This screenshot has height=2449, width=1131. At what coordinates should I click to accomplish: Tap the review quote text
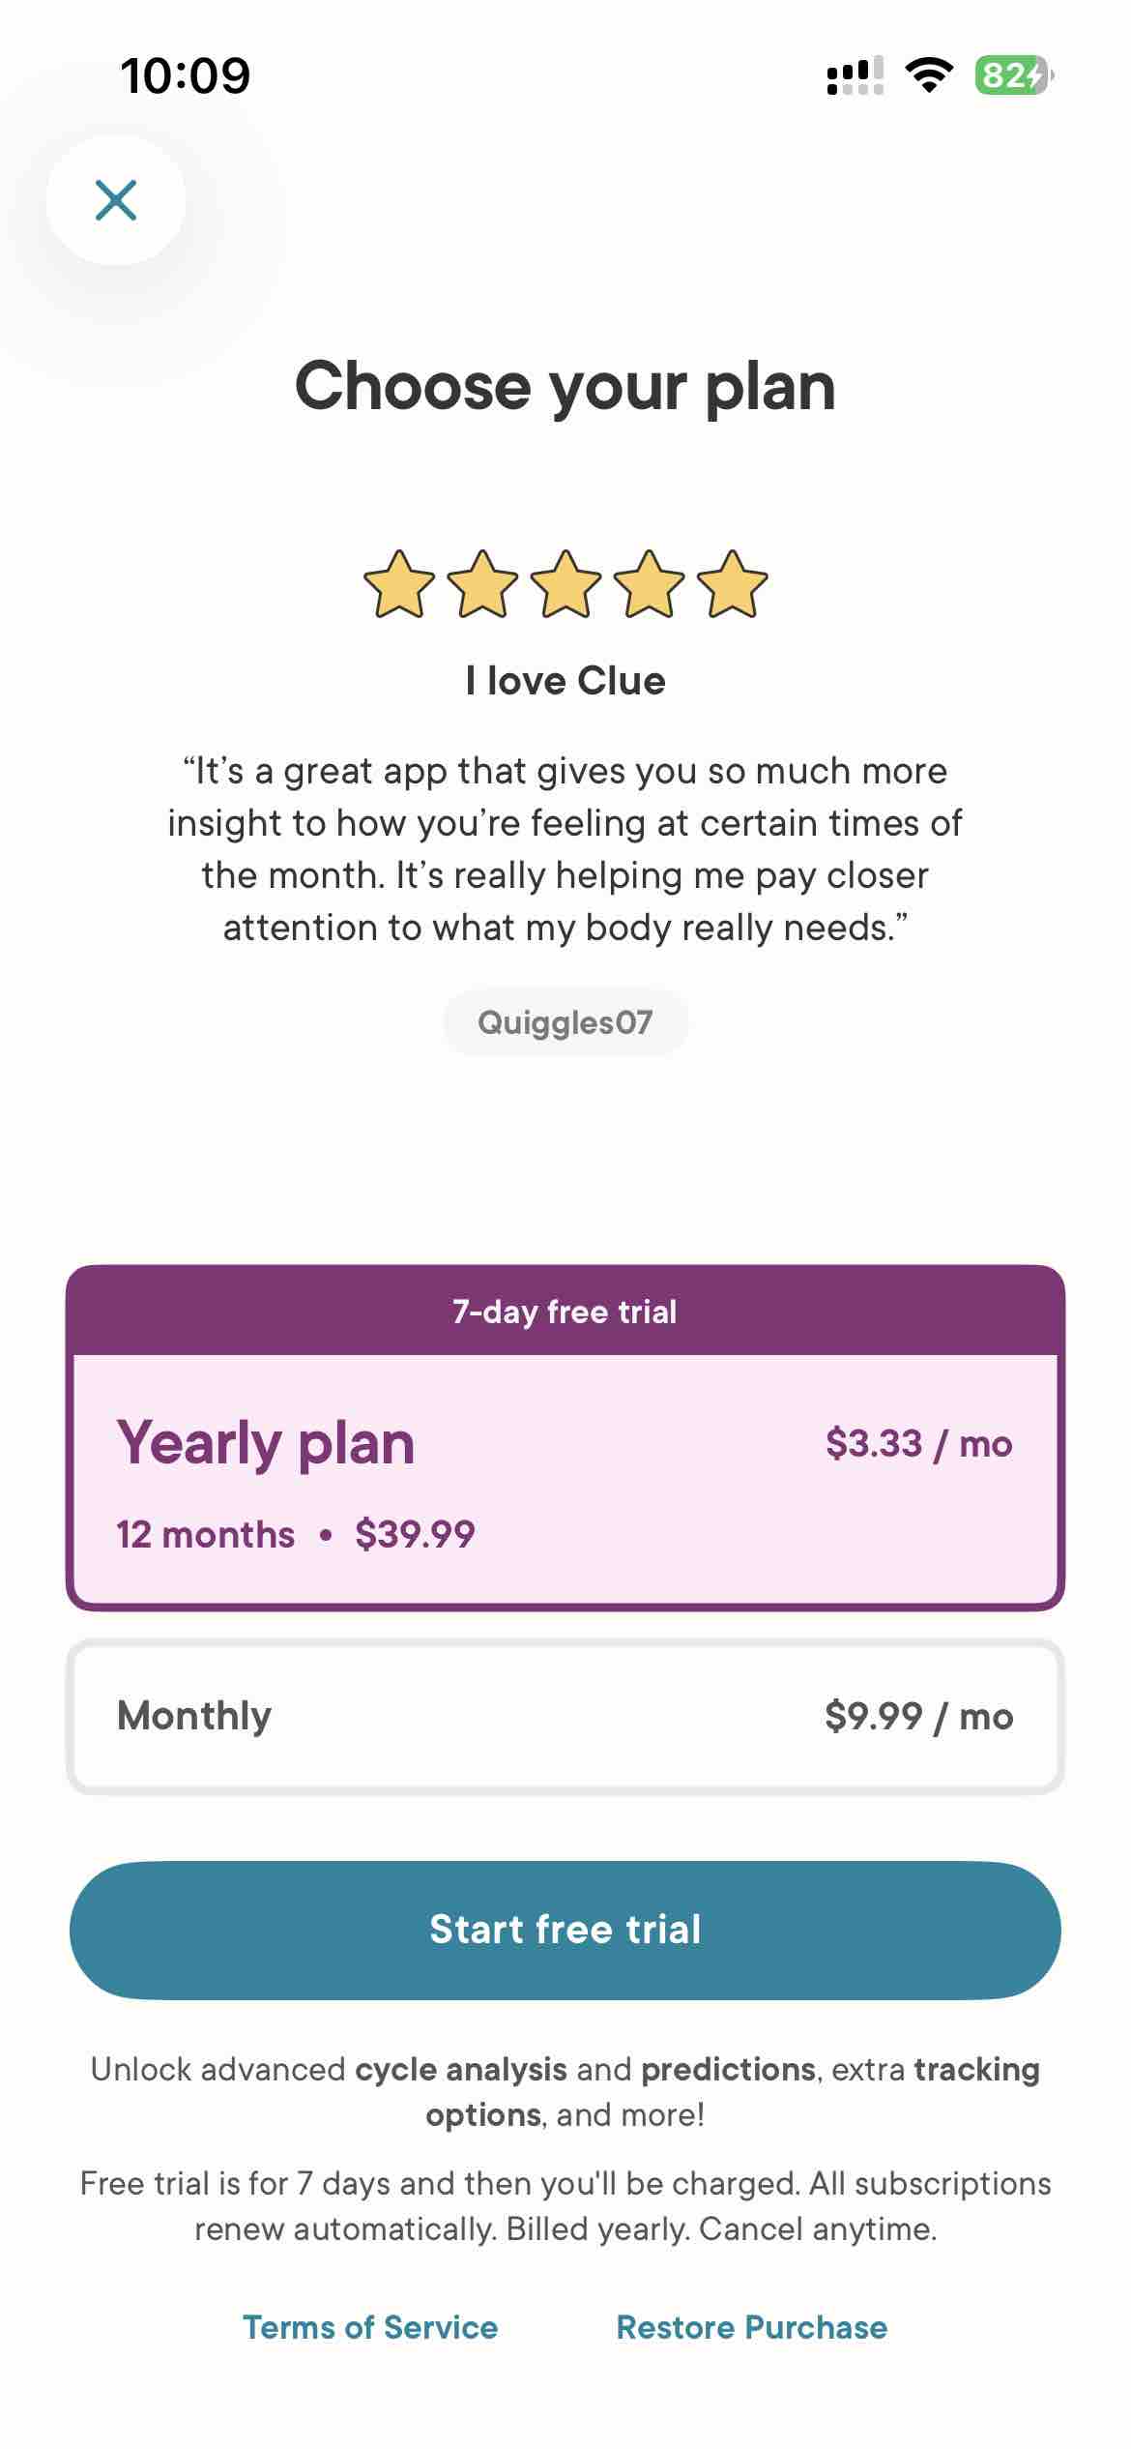(565, 849)
